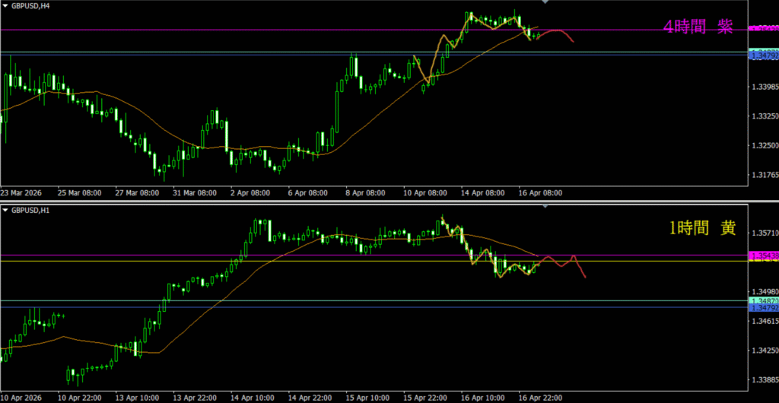Select the magenta price tag on the H4 price scale

tap(763, 29)
